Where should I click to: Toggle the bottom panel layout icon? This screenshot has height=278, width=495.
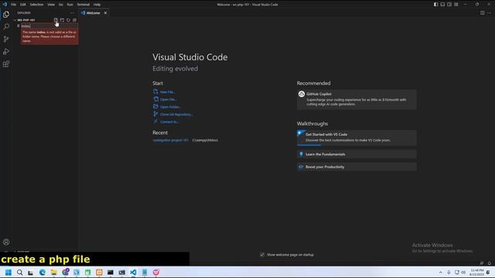point(442,5)
